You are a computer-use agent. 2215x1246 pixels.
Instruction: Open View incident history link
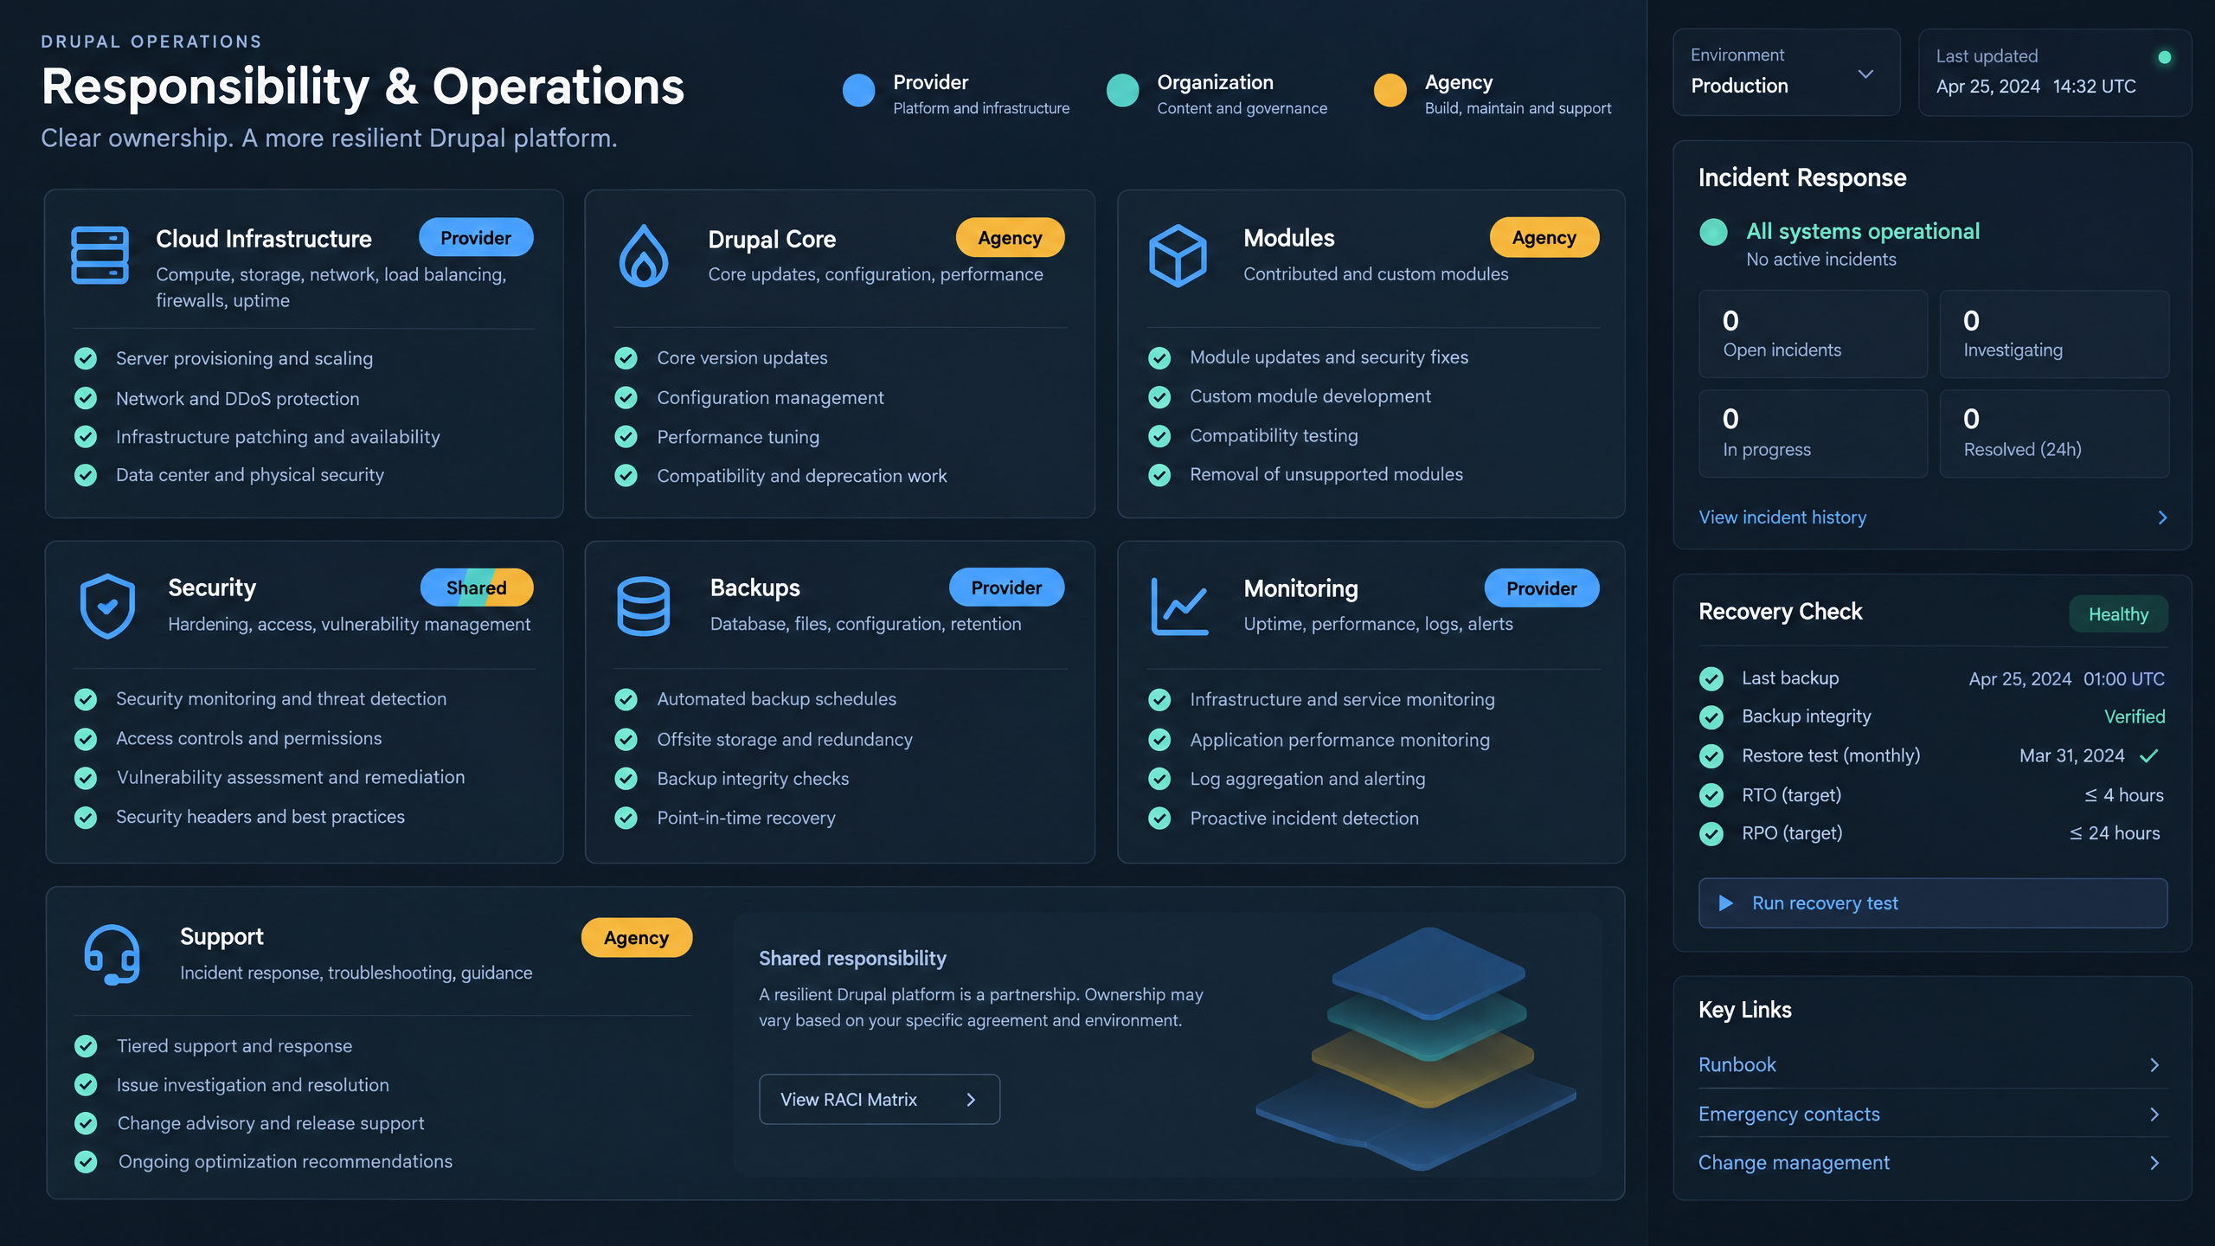(1782, 517)
